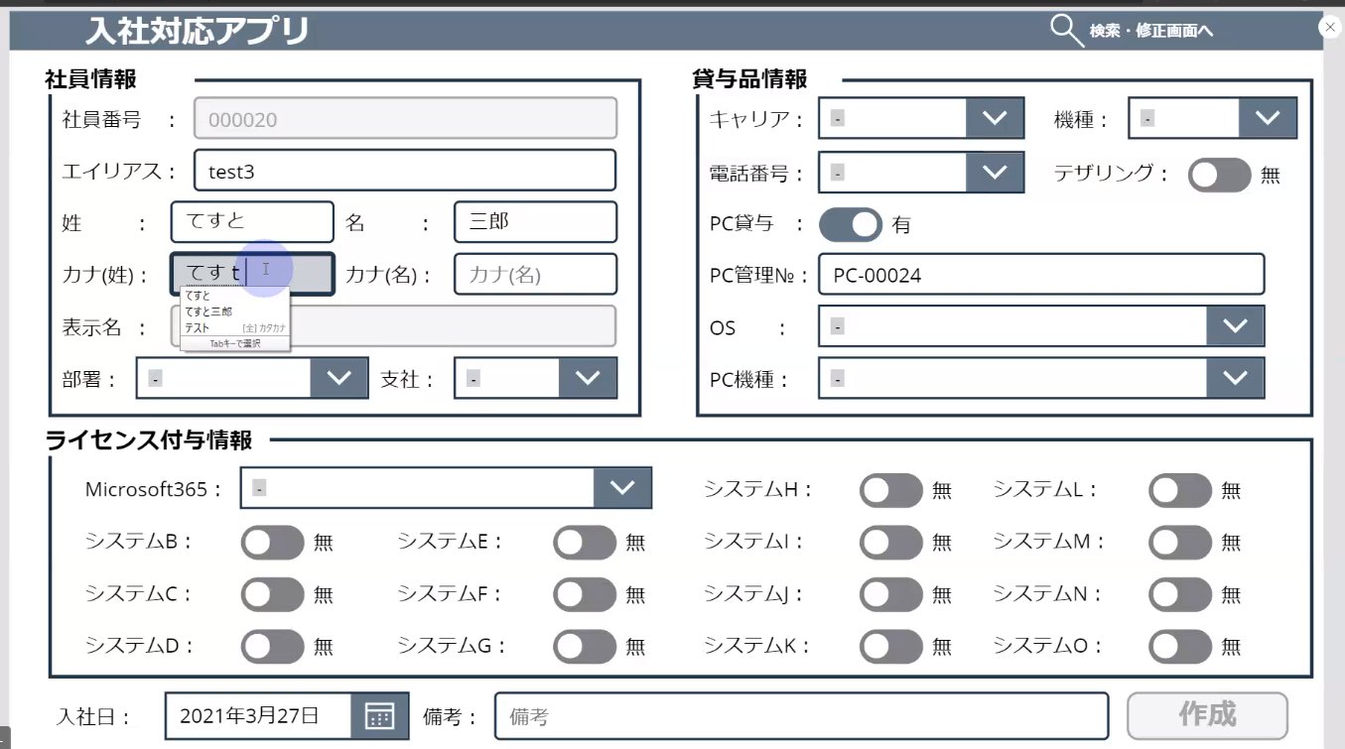Toggle システムH on
Viewport: 1345px width, 749px height.
coord(891,489)
